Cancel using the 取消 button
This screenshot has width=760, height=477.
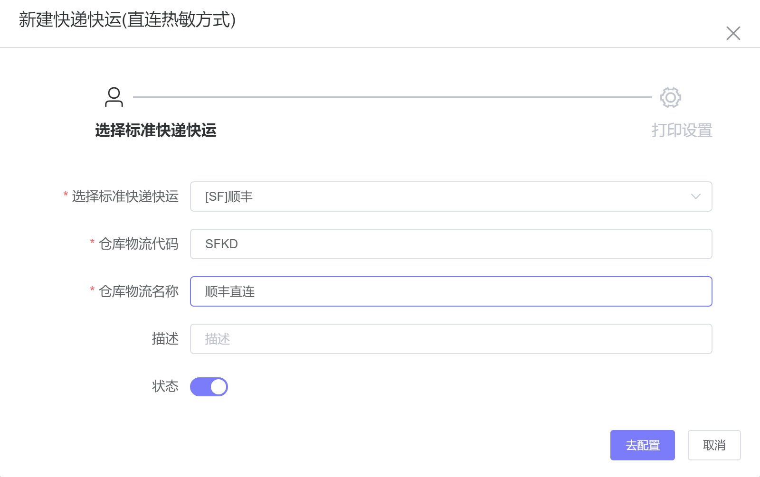[714, 445]
